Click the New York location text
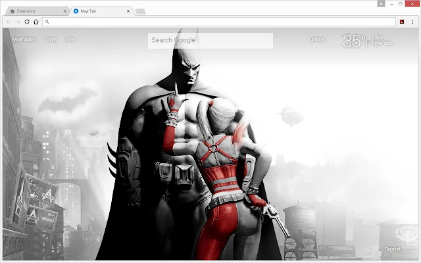The width and height of the screenshot is (421, 263). point(382,43)
